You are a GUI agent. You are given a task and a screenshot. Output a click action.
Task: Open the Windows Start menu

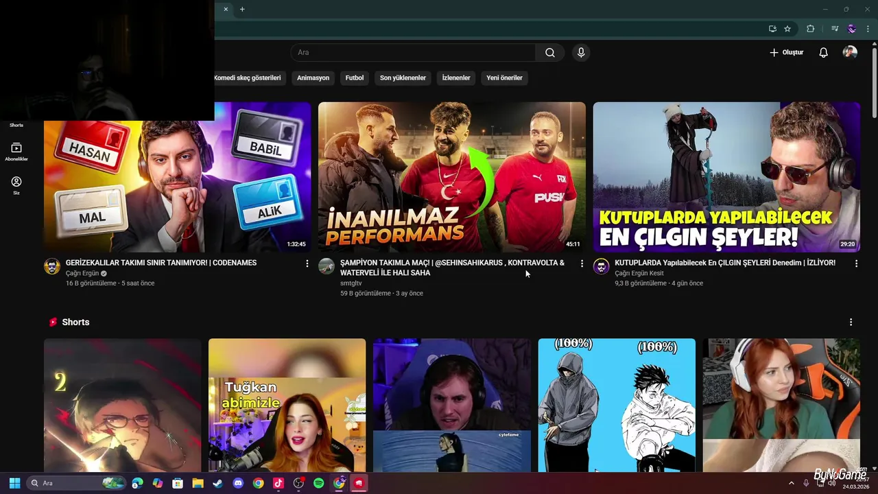pos(14,483)
